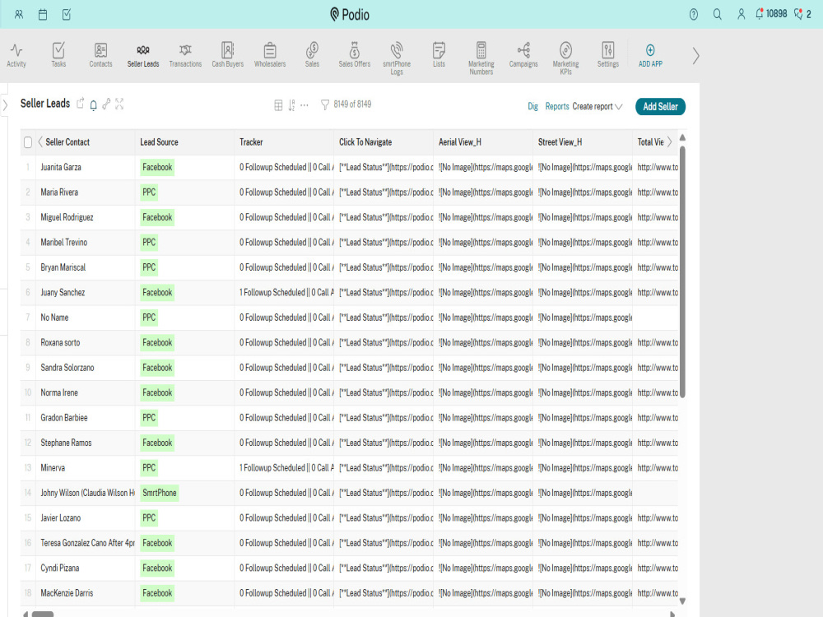Open the Settings app
This screenshot has width=823, height=617.
(608, 55)
